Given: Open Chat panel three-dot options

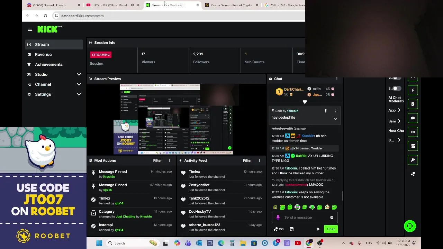Looking at the screenshot, I should pos(337,79).
